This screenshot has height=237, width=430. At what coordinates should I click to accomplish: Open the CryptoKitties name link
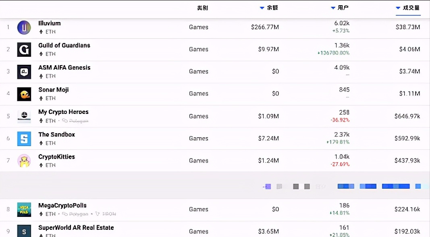pyautogui.click(x=56, y=157)
